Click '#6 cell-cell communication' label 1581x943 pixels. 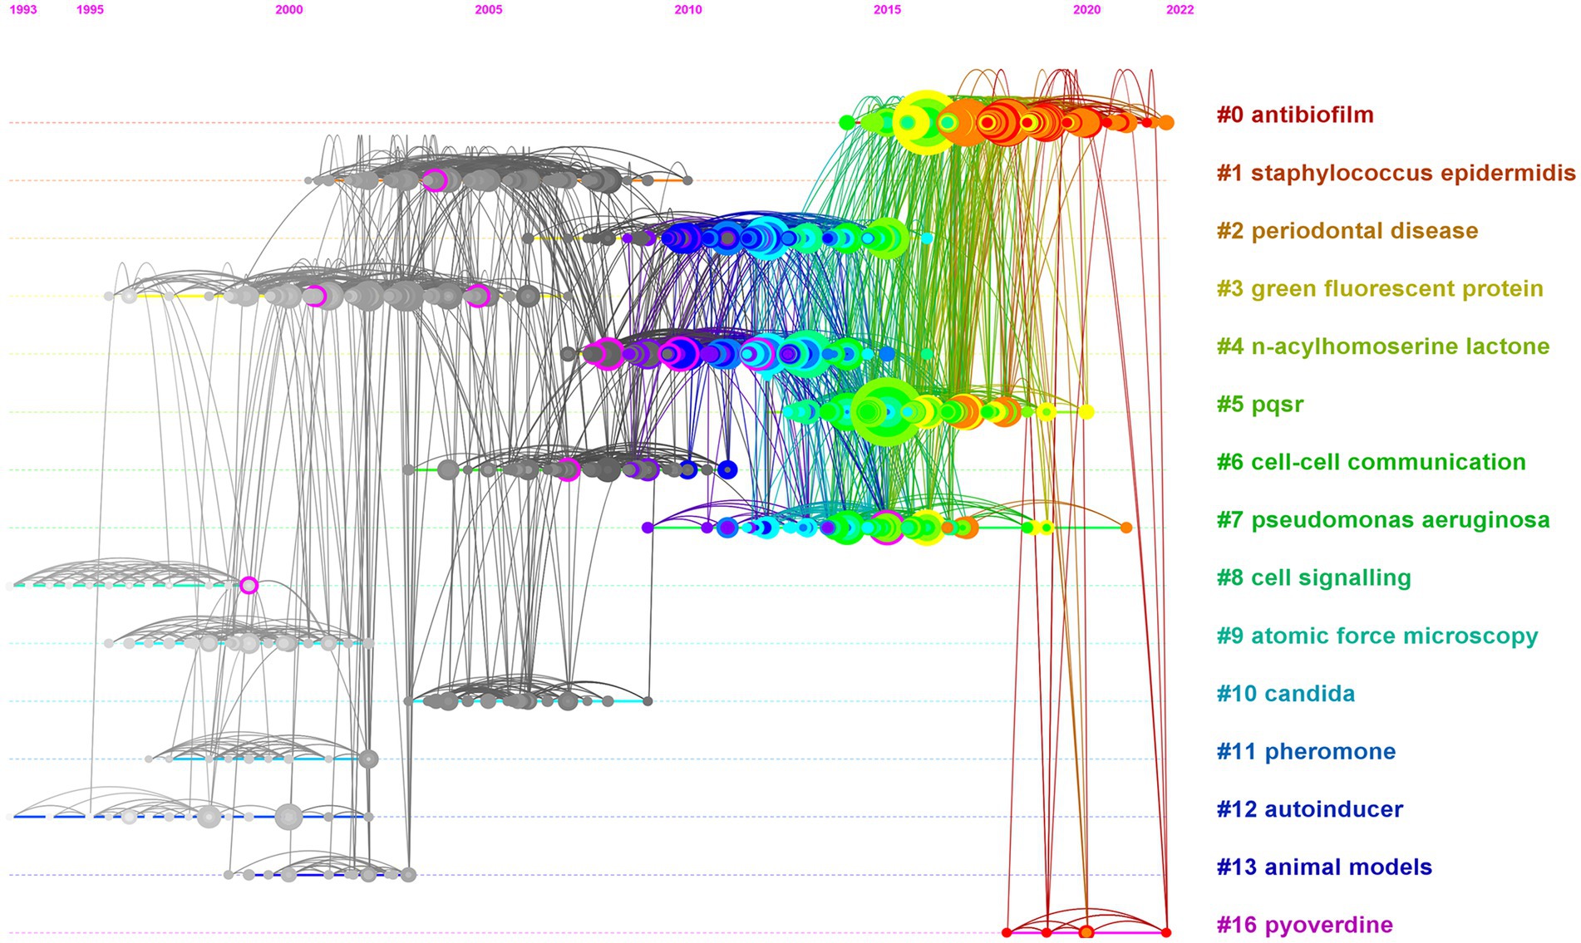(x=1372, y=462)
